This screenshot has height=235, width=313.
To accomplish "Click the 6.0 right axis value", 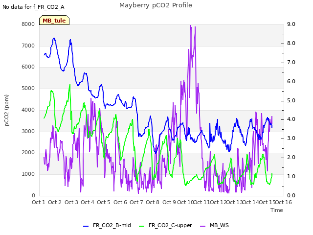I will pyautogui.click(x=291, y=82).
